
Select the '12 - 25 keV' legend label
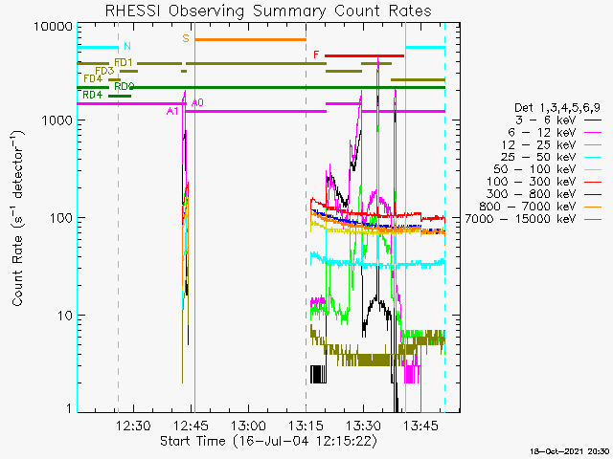point(538,144)
